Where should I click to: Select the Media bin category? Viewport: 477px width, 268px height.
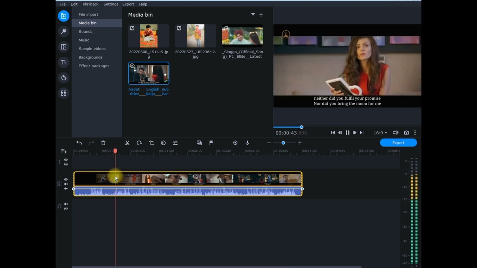pyautogui.click(x=97, y=23)
